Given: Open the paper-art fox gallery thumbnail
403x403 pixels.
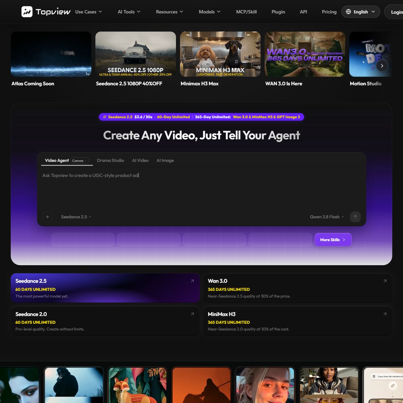Looking at the screenshot, I should pos(137,385).
